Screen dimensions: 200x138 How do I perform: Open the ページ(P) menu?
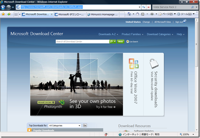tap(167, 14)
